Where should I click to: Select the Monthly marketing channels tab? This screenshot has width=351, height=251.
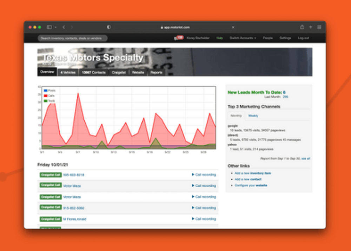236,116
